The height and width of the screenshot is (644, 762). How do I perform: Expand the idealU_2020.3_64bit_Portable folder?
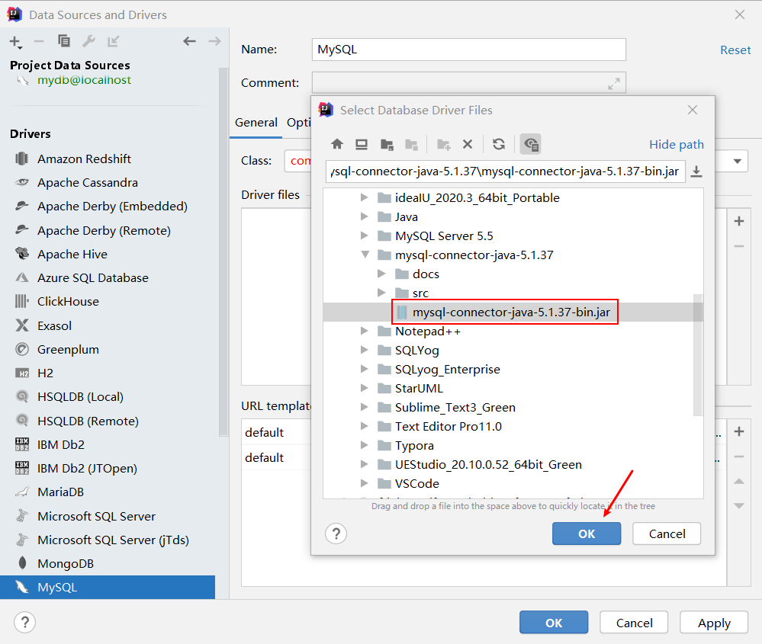tap(364, 197)
